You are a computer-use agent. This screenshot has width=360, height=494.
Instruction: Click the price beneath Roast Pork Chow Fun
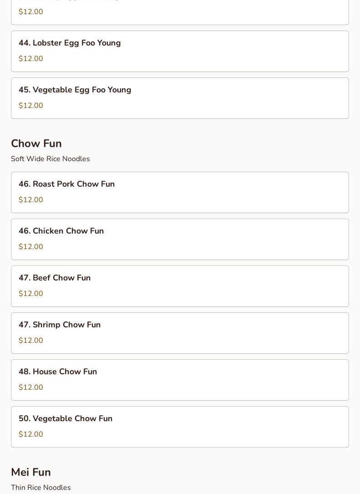pos(31,200)
